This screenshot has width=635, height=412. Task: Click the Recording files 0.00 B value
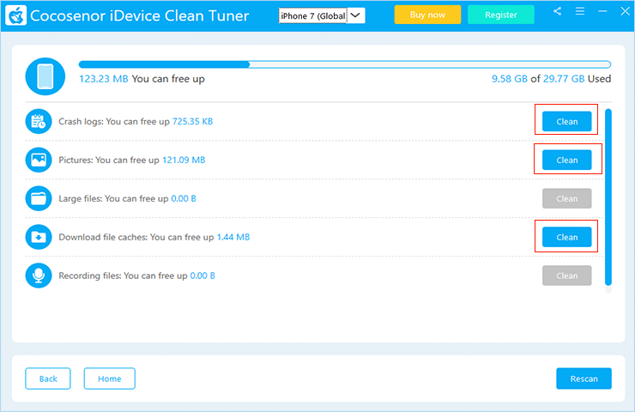(x=203, y=276)
